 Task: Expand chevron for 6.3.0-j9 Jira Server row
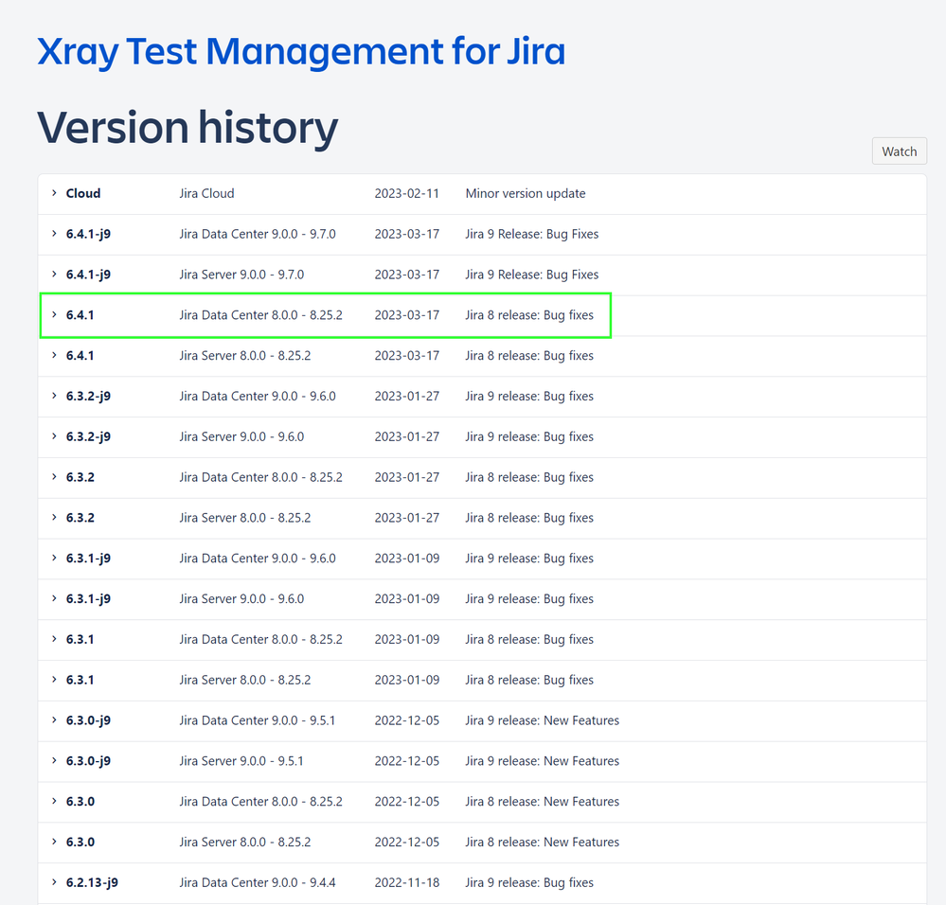[x=54, y=760]
